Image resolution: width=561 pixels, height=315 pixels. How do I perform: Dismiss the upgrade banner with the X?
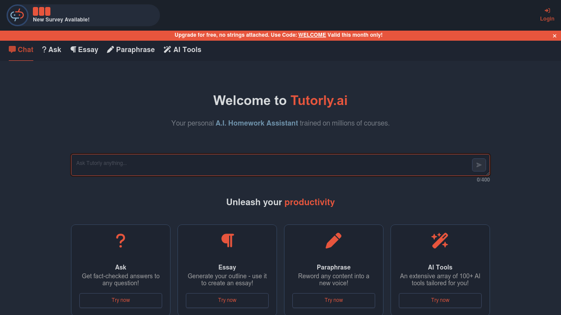554,35
